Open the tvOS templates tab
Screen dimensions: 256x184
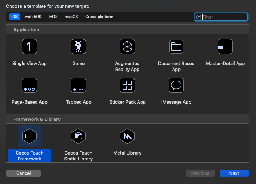tap(53, 17)
